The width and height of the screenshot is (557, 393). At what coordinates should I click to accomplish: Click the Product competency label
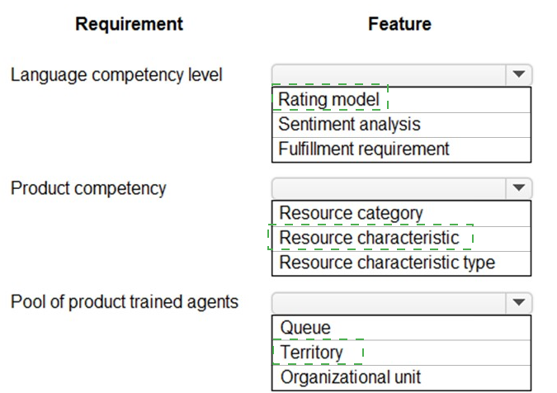pyautogui.click(x=88, y=189)
